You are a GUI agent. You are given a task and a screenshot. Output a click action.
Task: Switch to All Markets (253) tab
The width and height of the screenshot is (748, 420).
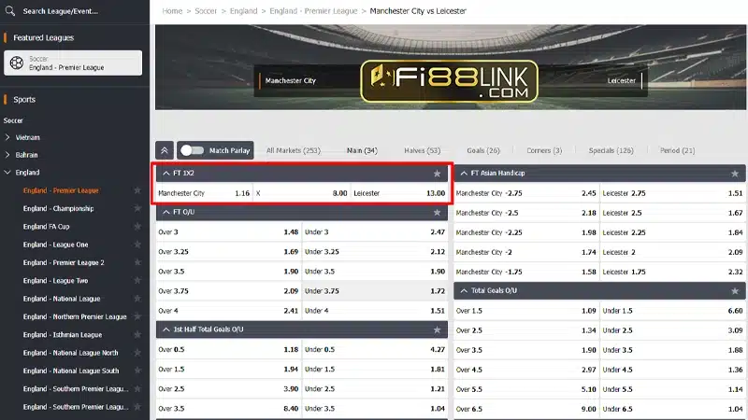(x=294, y=150)
